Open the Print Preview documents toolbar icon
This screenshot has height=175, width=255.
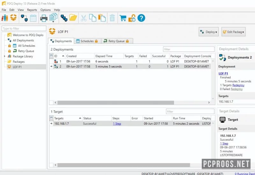pos(53,17)
